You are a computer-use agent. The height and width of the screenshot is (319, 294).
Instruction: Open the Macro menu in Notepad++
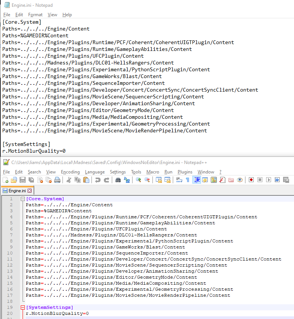(x=153, y=172)
